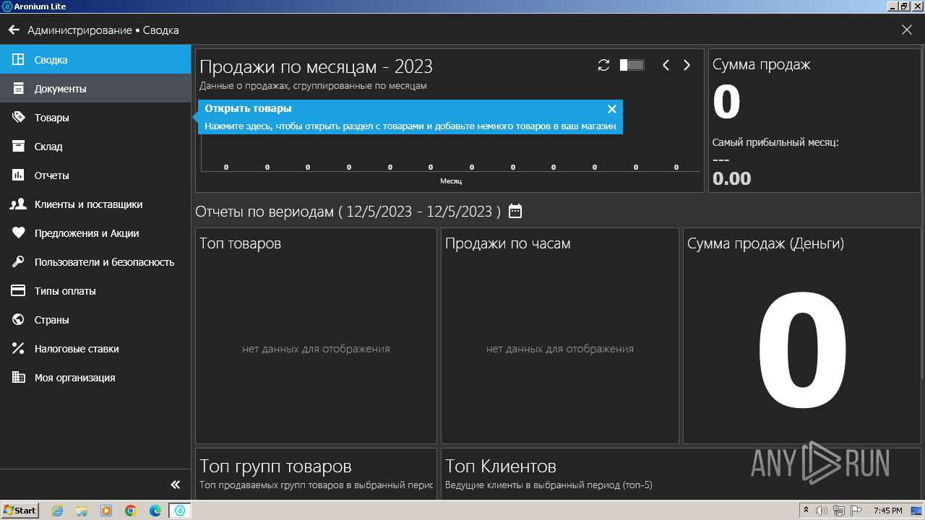Select Сводка menu item

tap(95, 60)
